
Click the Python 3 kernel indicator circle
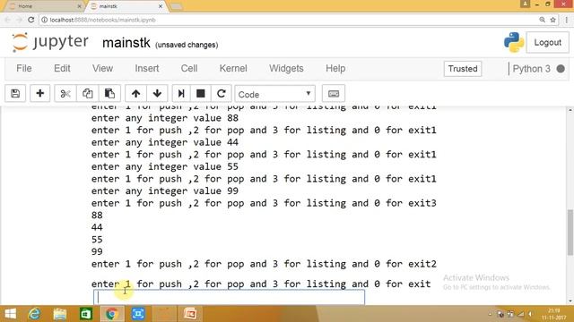pyautogui.click(x=560, y=69)
